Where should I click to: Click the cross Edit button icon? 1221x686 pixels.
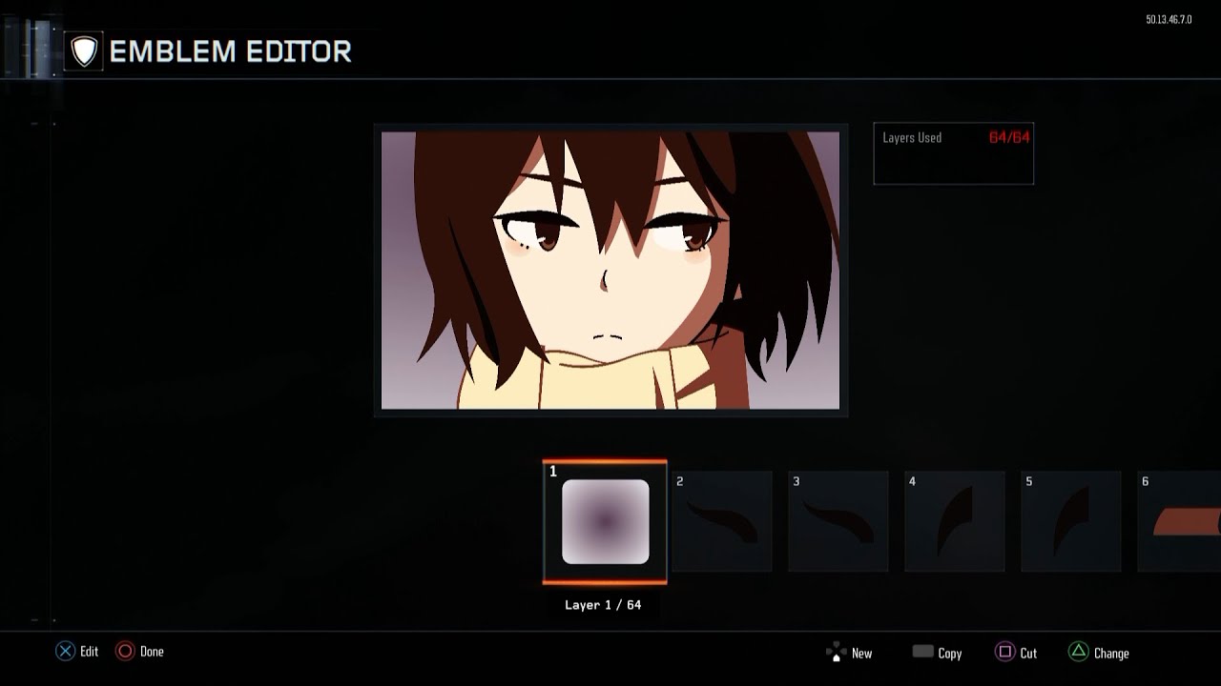[65, 652]
